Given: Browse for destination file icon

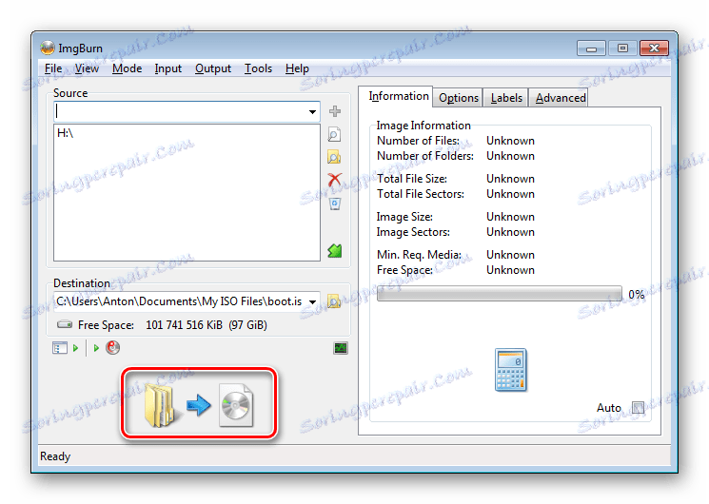Looking at the screenshot, I should [x=334, y=301].
